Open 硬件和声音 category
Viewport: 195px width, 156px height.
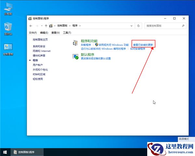[x=39, y=56]
